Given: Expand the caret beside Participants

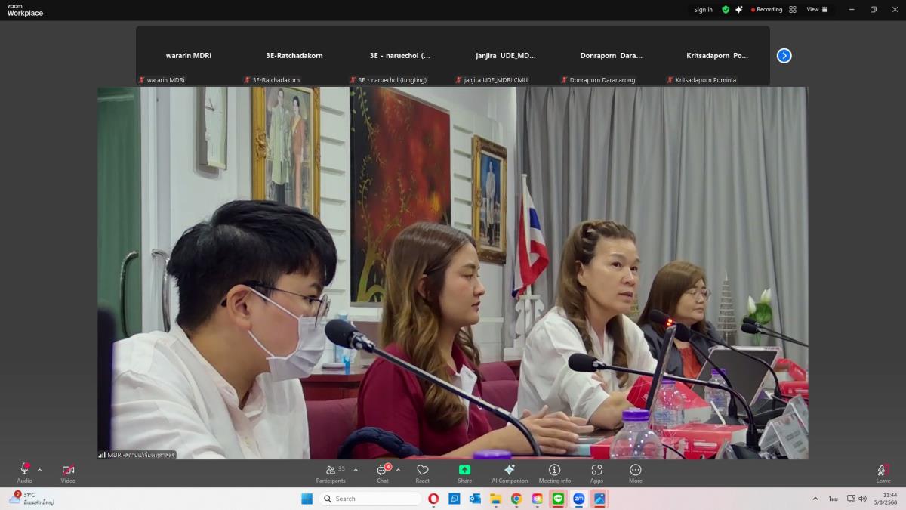Looking at the screenshot, I should [x=356, y=470].
